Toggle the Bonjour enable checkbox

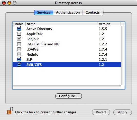click(x=19, y=39)
